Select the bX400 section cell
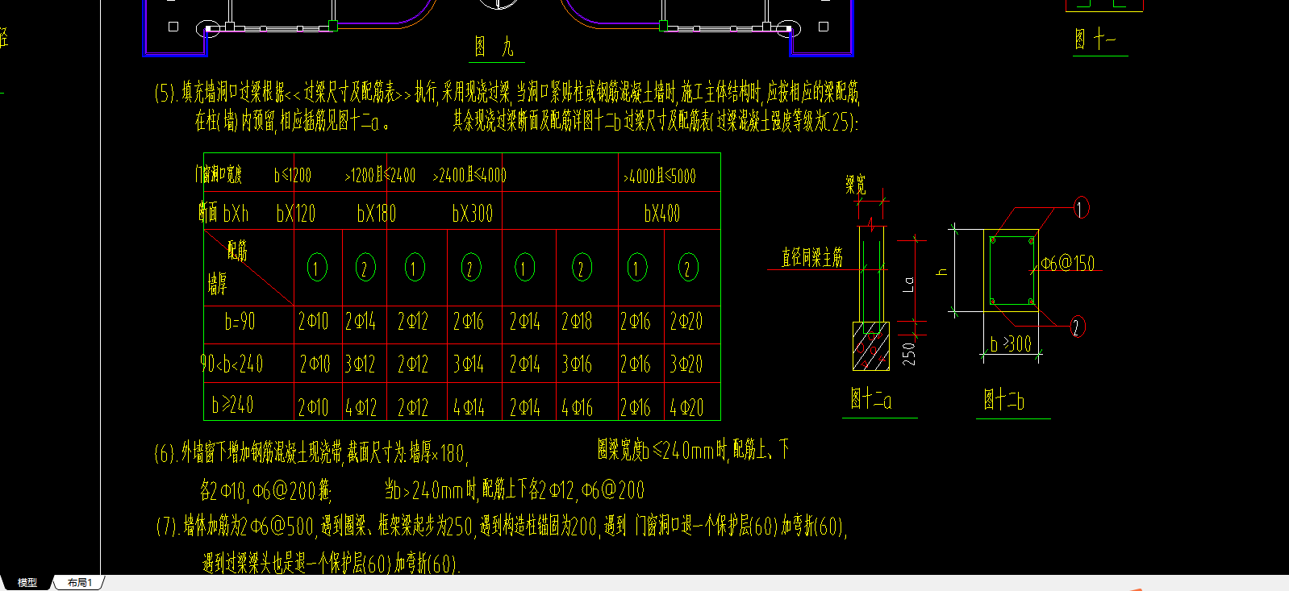Screen dimensions: 1289x591 (x=662, y=214)
